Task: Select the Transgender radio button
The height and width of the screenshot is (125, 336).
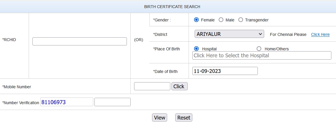Action: pos(240,20)
